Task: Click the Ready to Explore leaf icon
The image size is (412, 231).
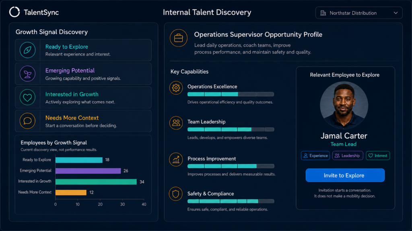Action: pyautogui.click(x=27, y=50)
